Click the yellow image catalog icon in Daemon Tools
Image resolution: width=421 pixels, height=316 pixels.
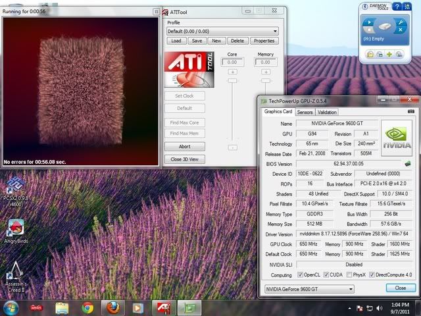pyautogui.click(x=370, y=54)
